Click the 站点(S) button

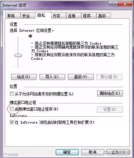24,77
